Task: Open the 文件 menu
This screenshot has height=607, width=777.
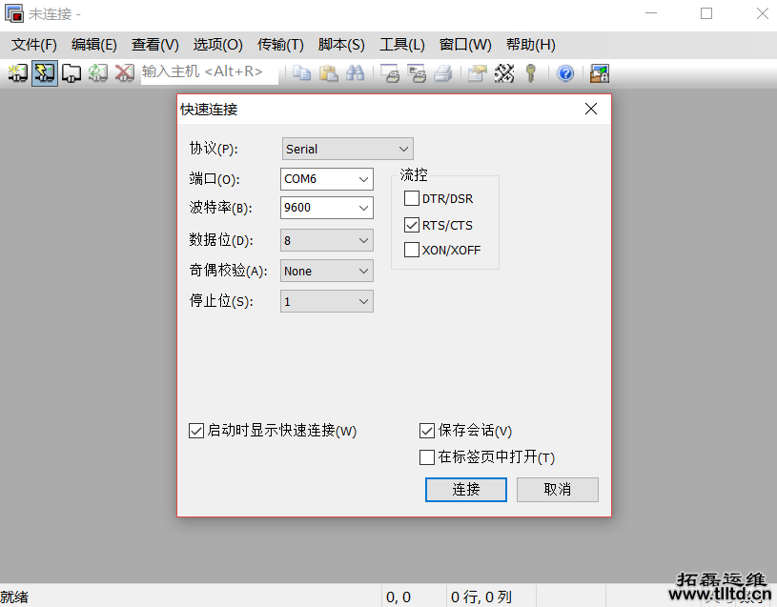Action: click(x=34, y=44)
